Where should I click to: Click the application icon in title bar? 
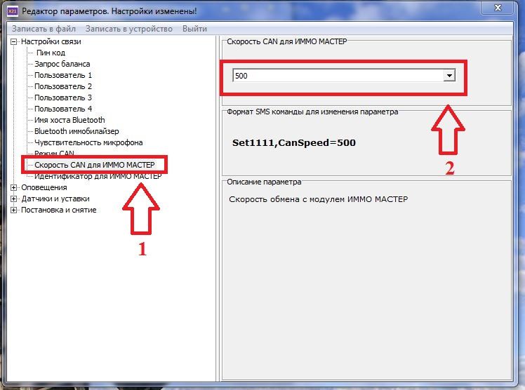[13, 11]
